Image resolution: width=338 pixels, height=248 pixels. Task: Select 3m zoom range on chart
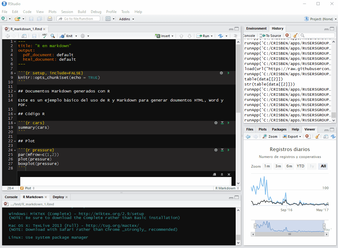tap(278, 166)
